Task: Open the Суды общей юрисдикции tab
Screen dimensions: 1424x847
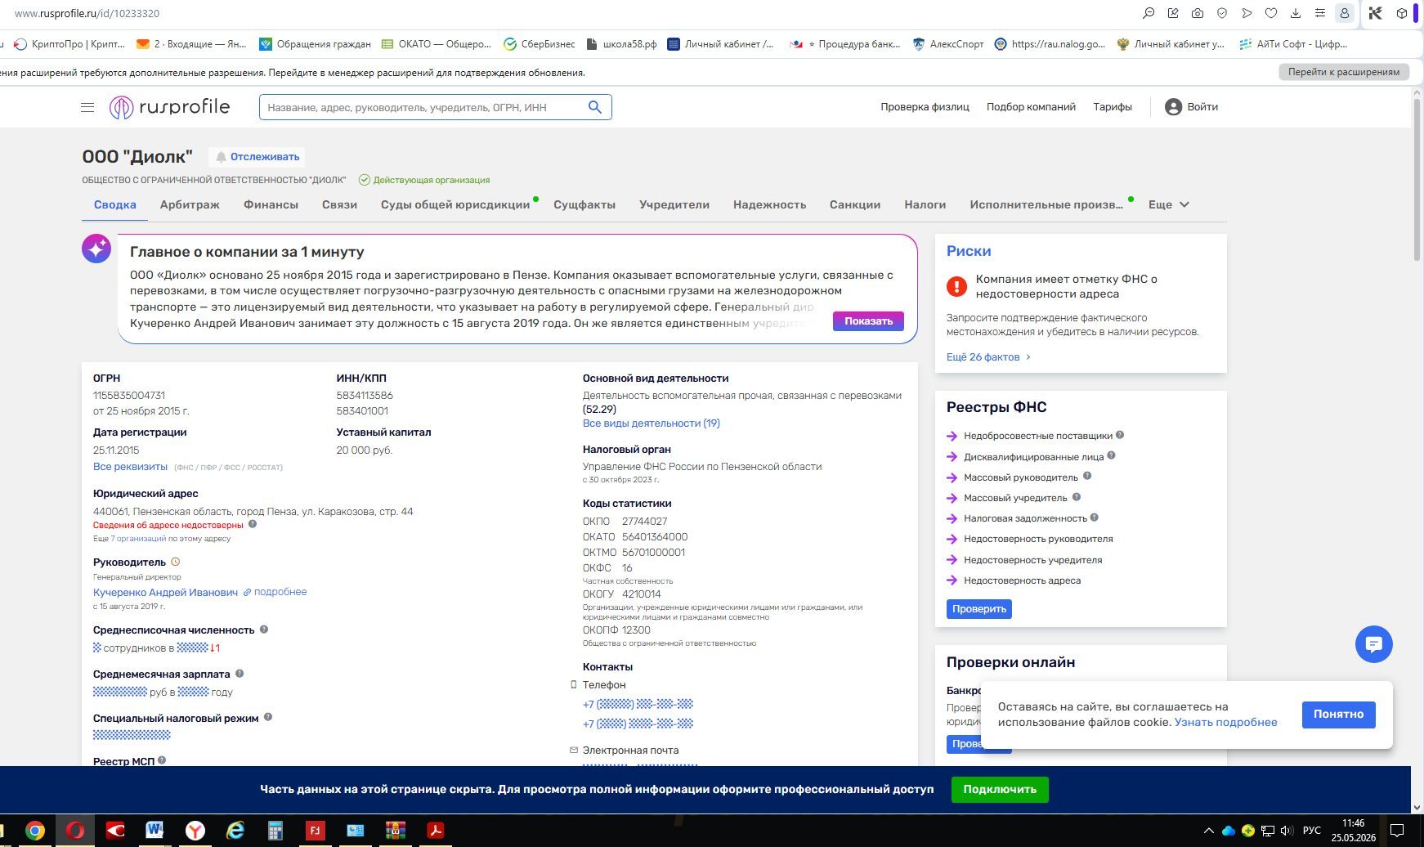Action: (455, 204)
